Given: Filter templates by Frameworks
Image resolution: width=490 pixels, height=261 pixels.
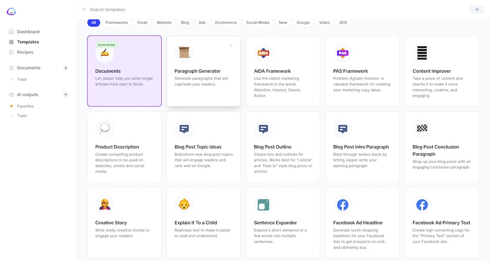Looking at the screenshot, I should click(x=117, y=23).
